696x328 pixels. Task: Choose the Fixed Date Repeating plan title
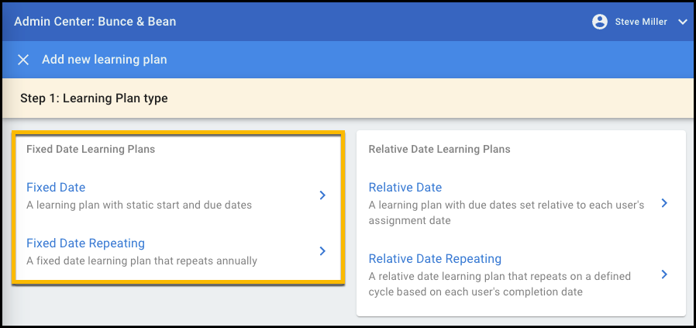coord(85,243)
